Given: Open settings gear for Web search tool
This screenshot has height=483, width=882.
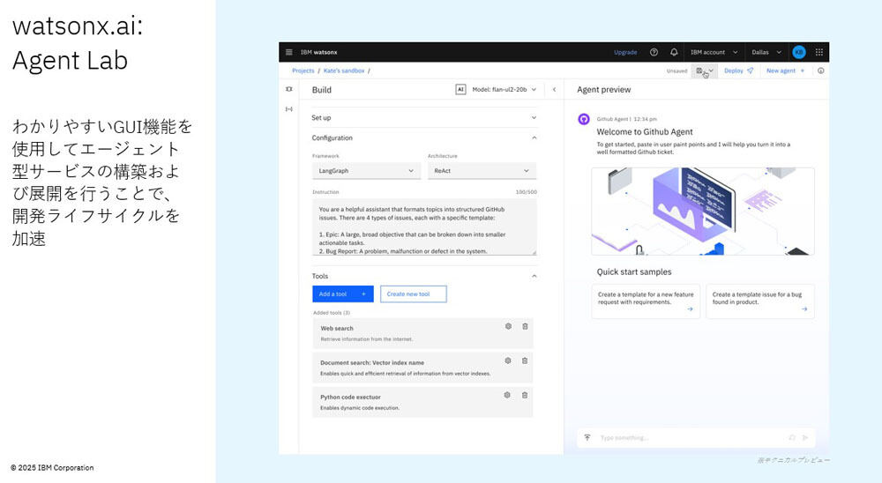Looking at the screenshot, I should (508, 326).
